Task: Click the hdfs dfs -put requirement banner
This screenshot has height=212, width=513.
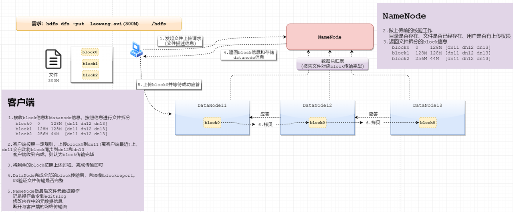Action: 99,24
